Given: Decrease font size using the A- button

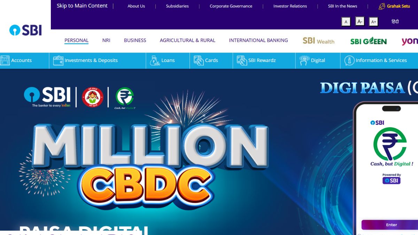Looking at the screenshot, I should coord(360,22).
